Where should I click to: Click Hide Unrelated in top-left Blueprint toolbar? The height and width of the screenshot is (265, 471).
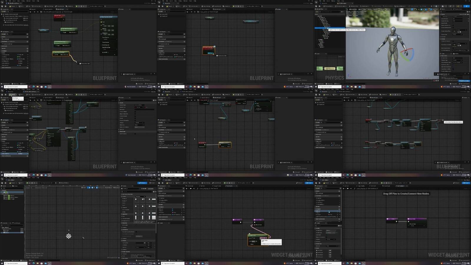point(36,6)
